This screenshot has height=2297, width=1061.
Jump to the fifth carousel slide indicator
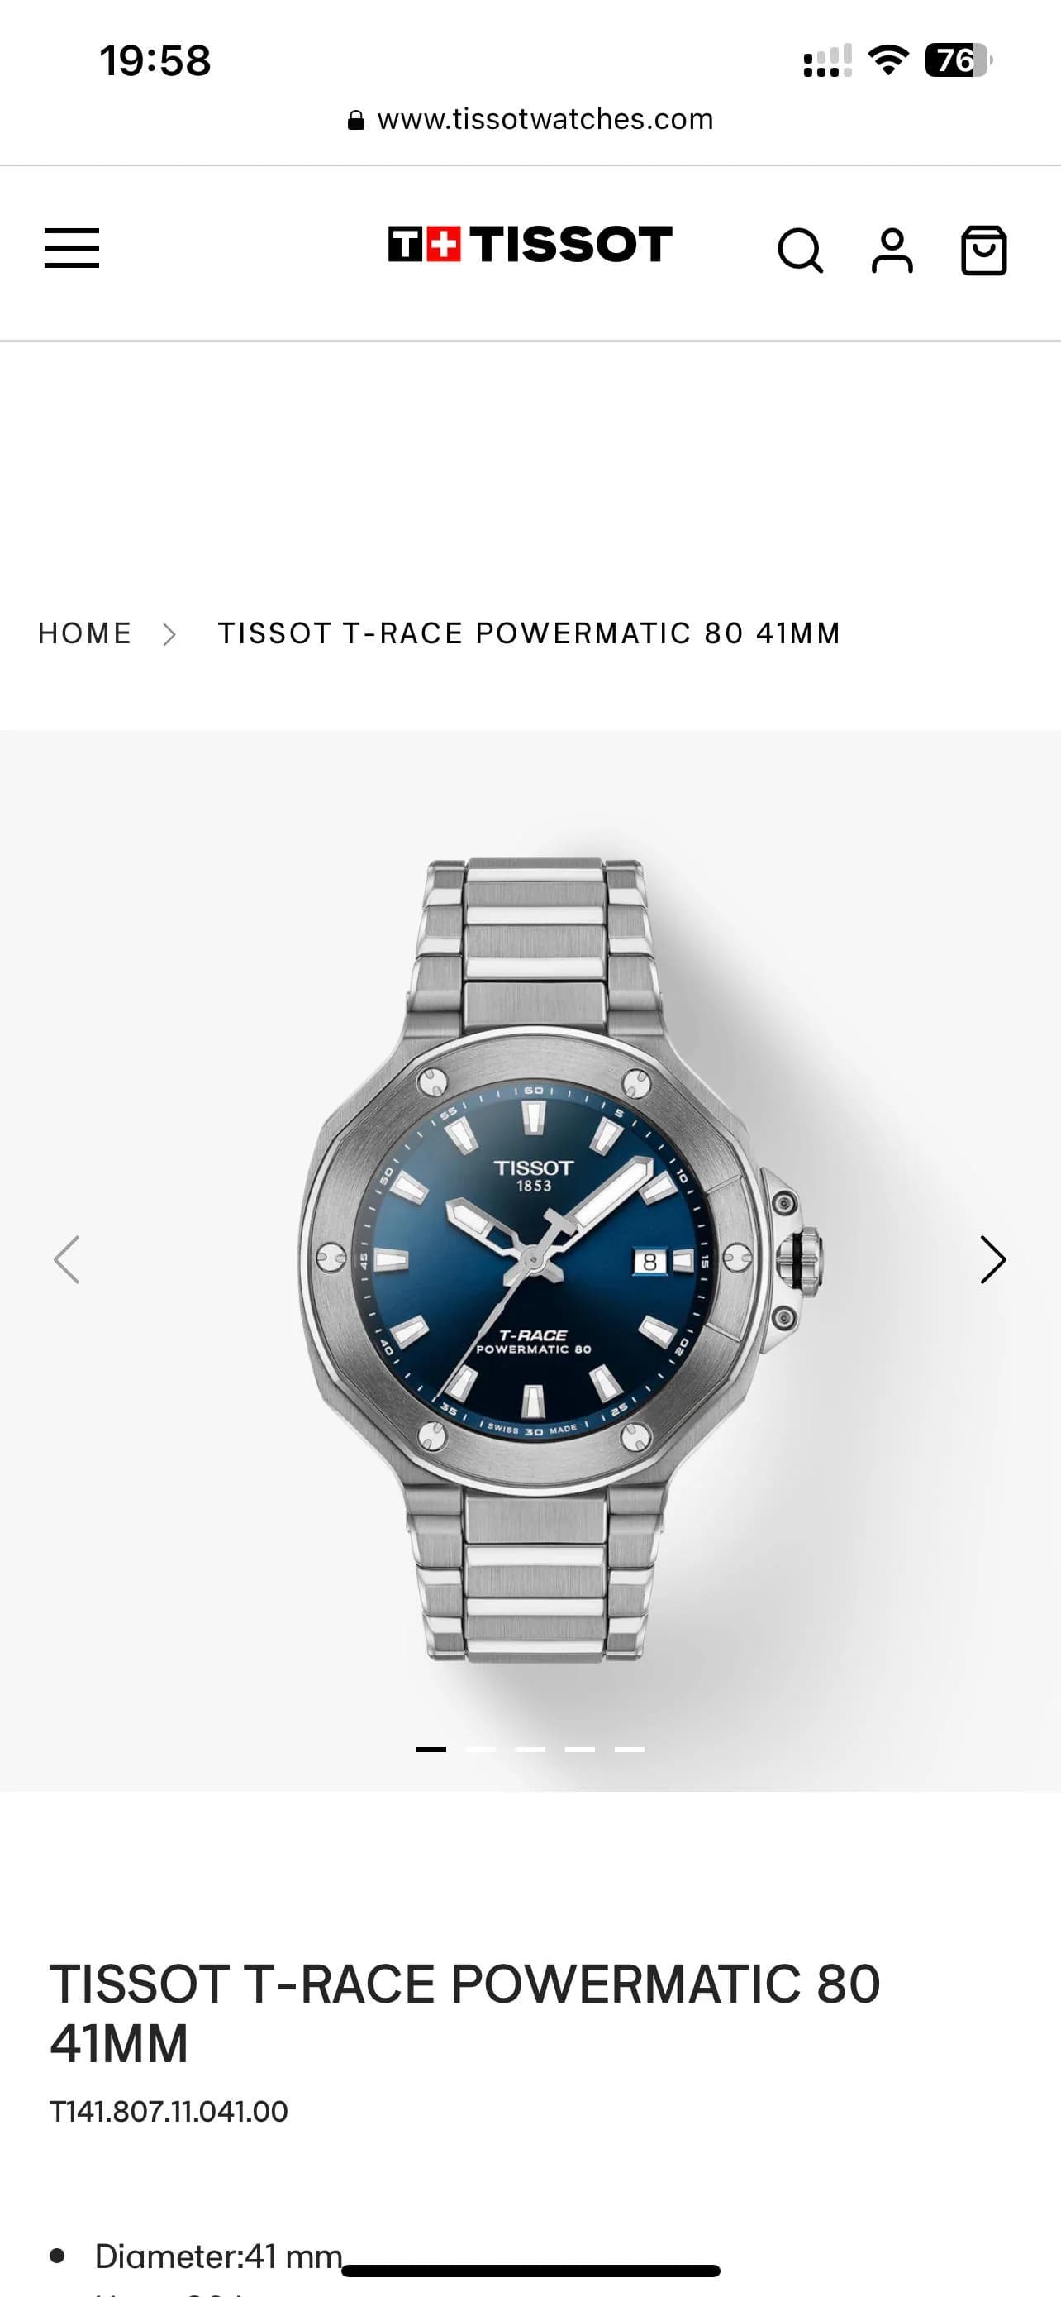[x=629, y=1750]
